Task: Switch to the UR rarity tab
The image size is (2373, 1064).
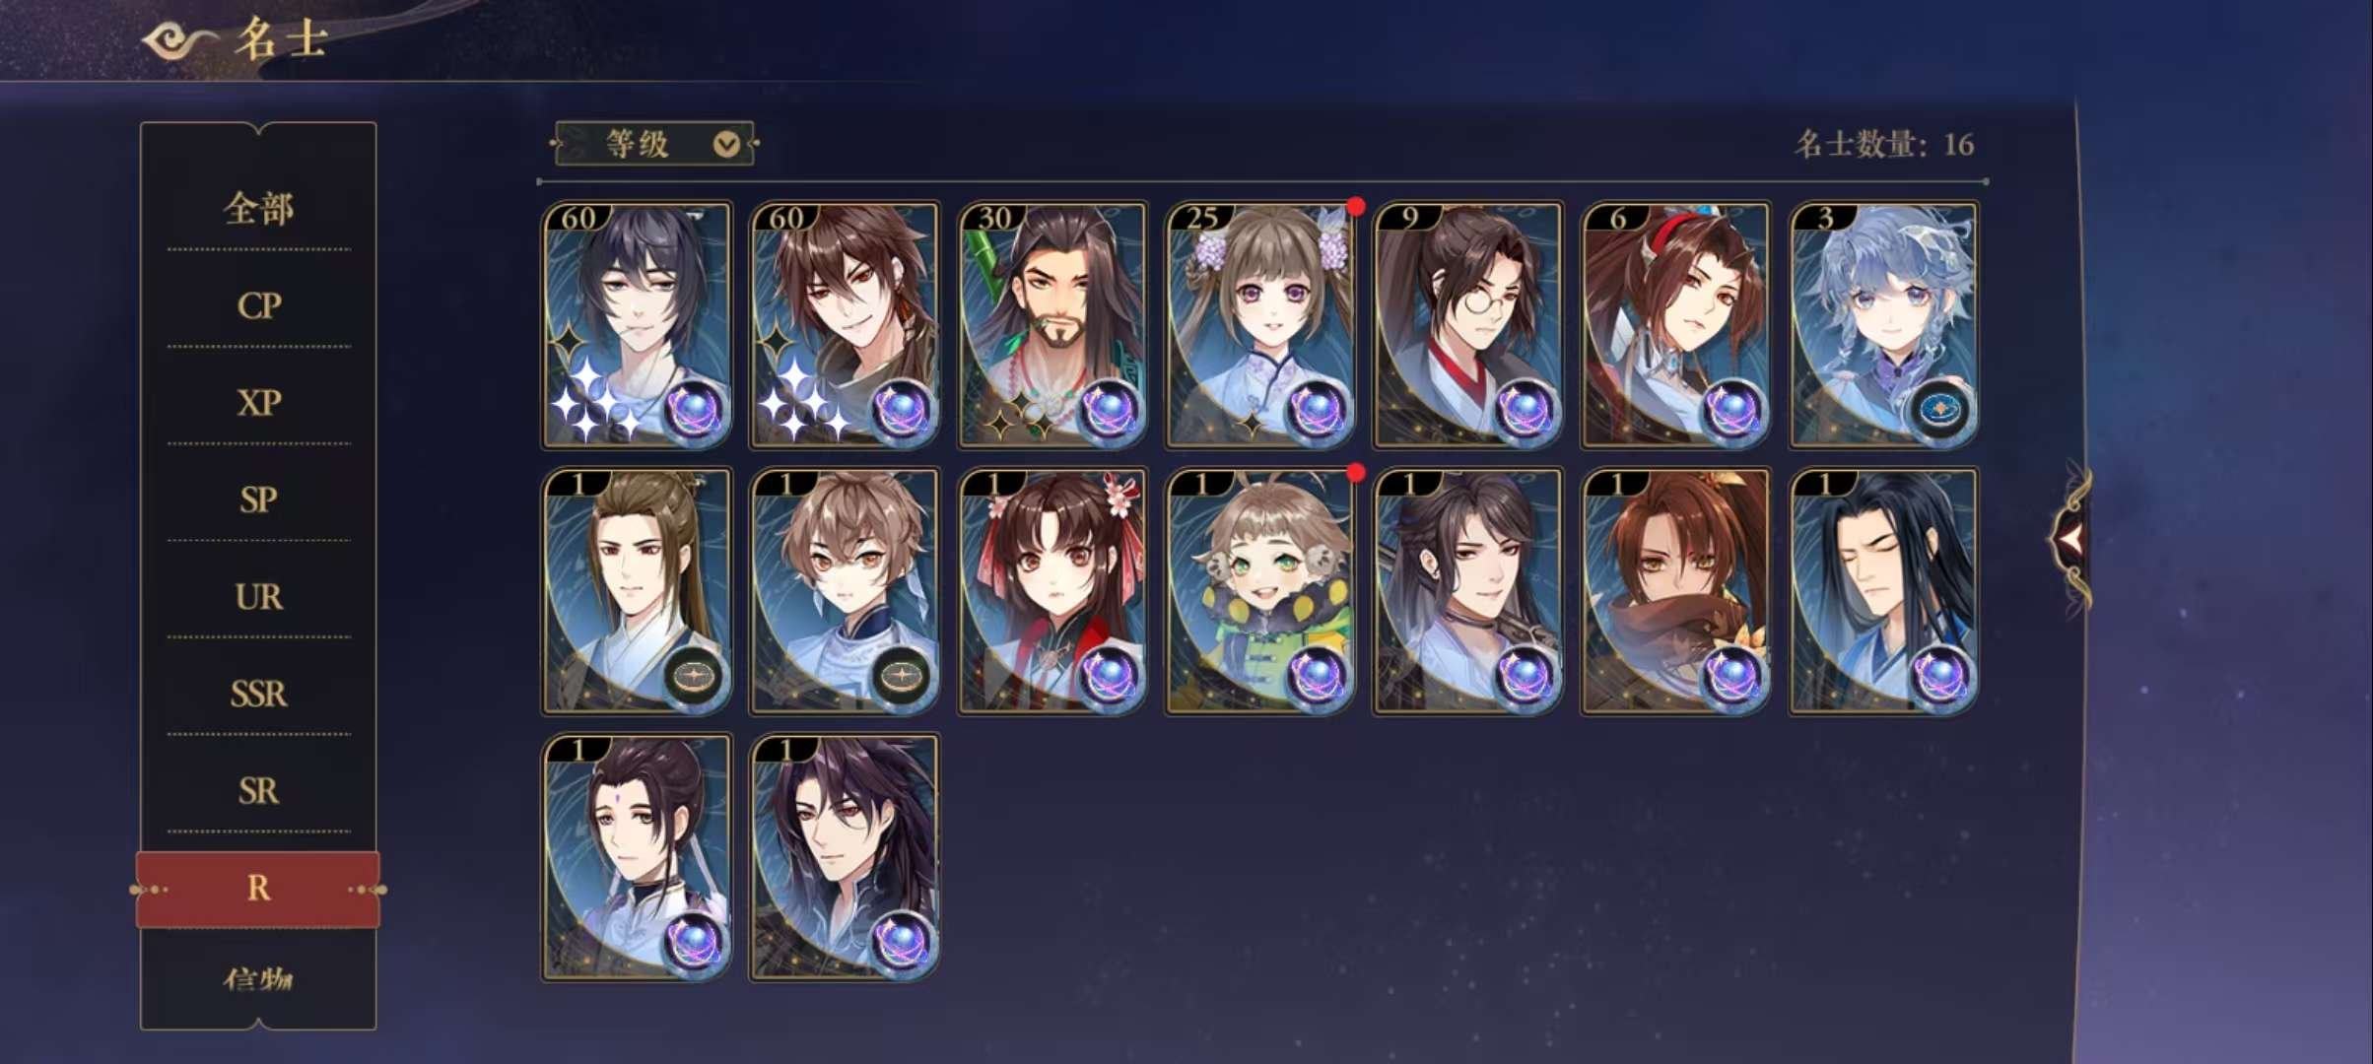Action: [258, 597]
